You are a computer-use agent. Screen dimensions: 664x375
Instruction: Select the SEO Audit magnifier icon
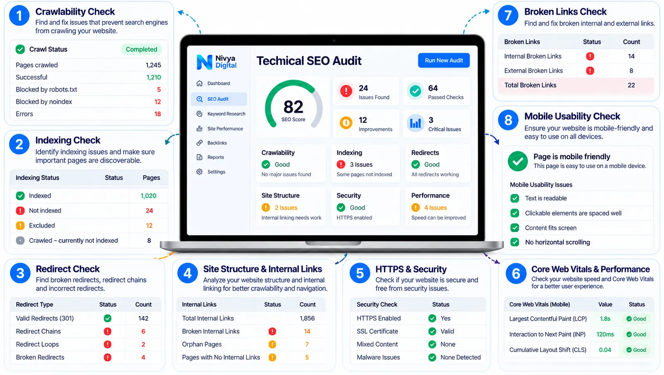[200, 99]
